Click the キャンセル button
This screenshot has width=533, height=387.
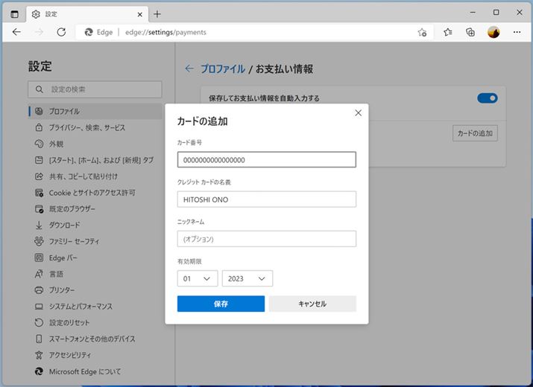pyautogui.click(x=312, y=304)
